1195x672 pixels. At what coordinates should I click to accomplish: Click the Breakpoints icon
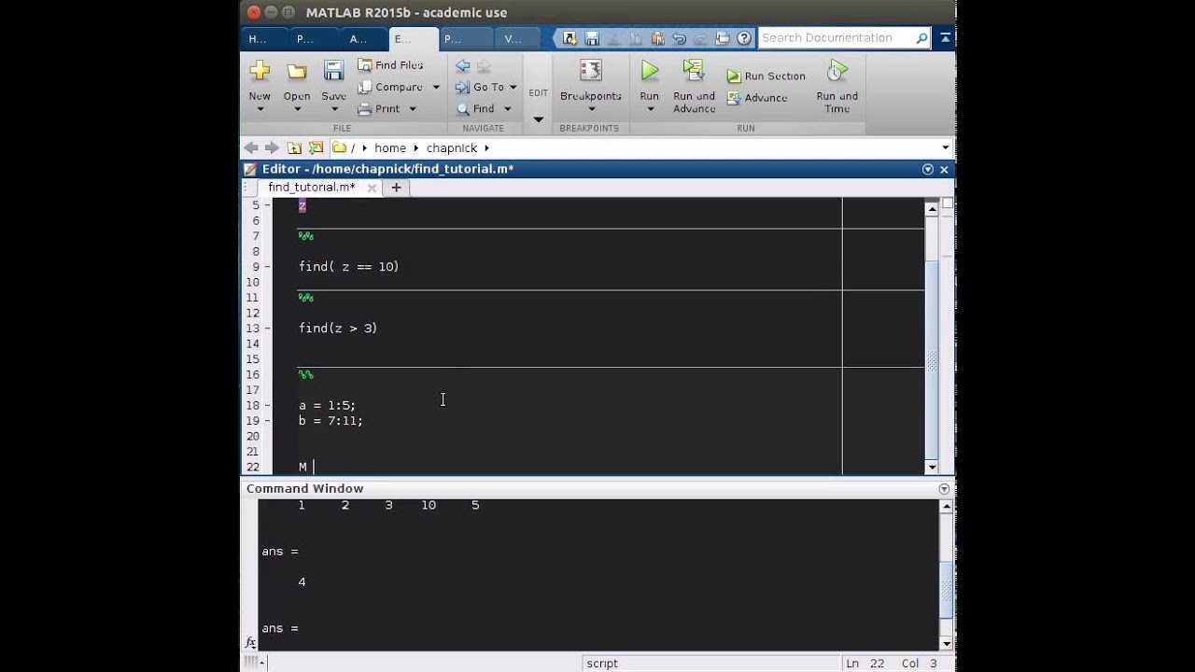tap(591, 71)
